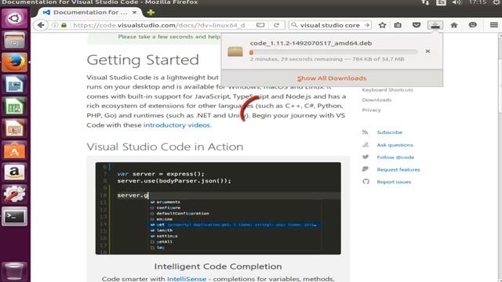The height and width of the screenshot is (282, 502).
Task: Click the green padlock security icon
Action: point(64,25)
